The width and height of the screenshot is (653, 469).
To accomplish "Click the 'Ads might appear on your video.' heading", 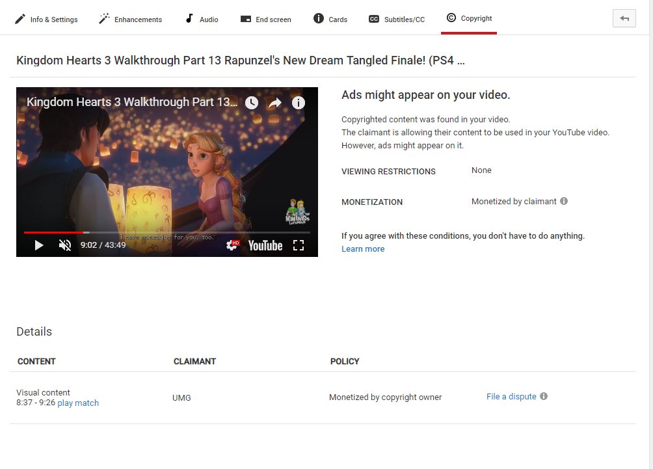I will coord(425,95).
